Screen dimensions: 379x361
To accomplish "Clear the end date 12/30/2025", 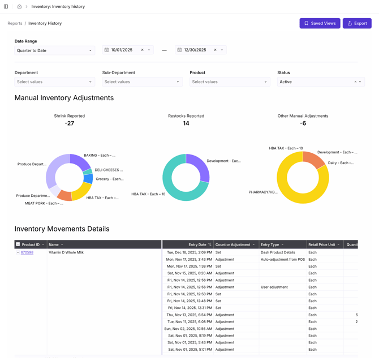I will point(215,50).
